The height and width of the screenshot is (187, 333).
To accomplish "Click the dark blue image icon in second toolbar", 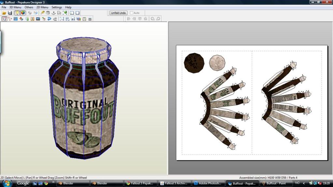I will pyautogui.click(x=38, y=19).
